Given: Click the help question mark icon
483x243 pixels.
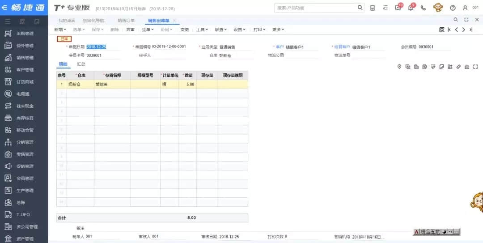Looking at the screenshot, I should [453, 8].
